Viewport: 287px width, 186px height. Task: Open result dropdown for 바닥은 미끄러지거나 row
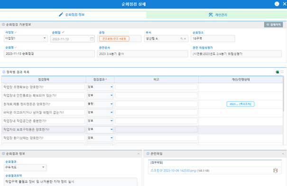coord(100,113)
